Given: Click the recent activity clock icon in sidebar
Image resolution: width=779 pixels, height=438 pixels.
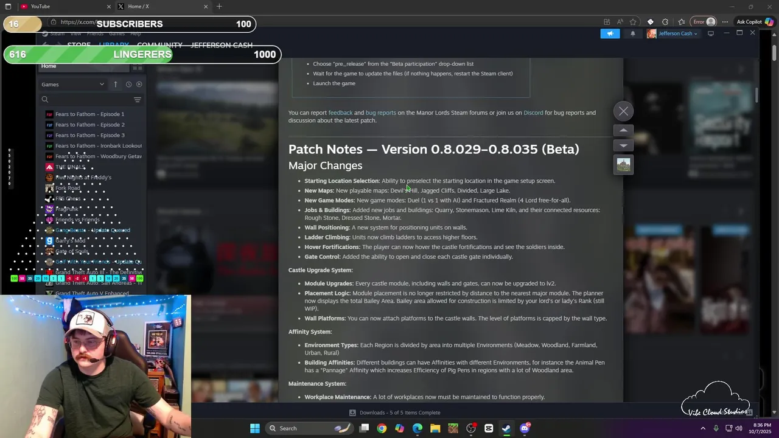Looking at the screenshot, I should coord(128,85).
